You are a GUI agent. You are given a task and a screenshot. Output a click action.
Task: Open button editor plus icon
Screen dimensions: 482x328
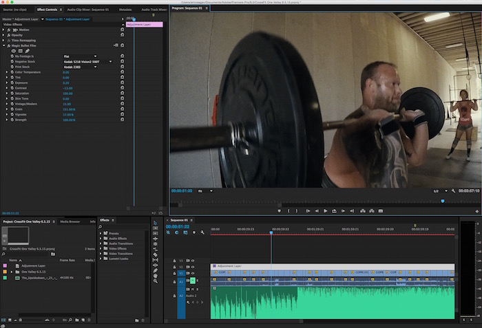pos(476,211)
